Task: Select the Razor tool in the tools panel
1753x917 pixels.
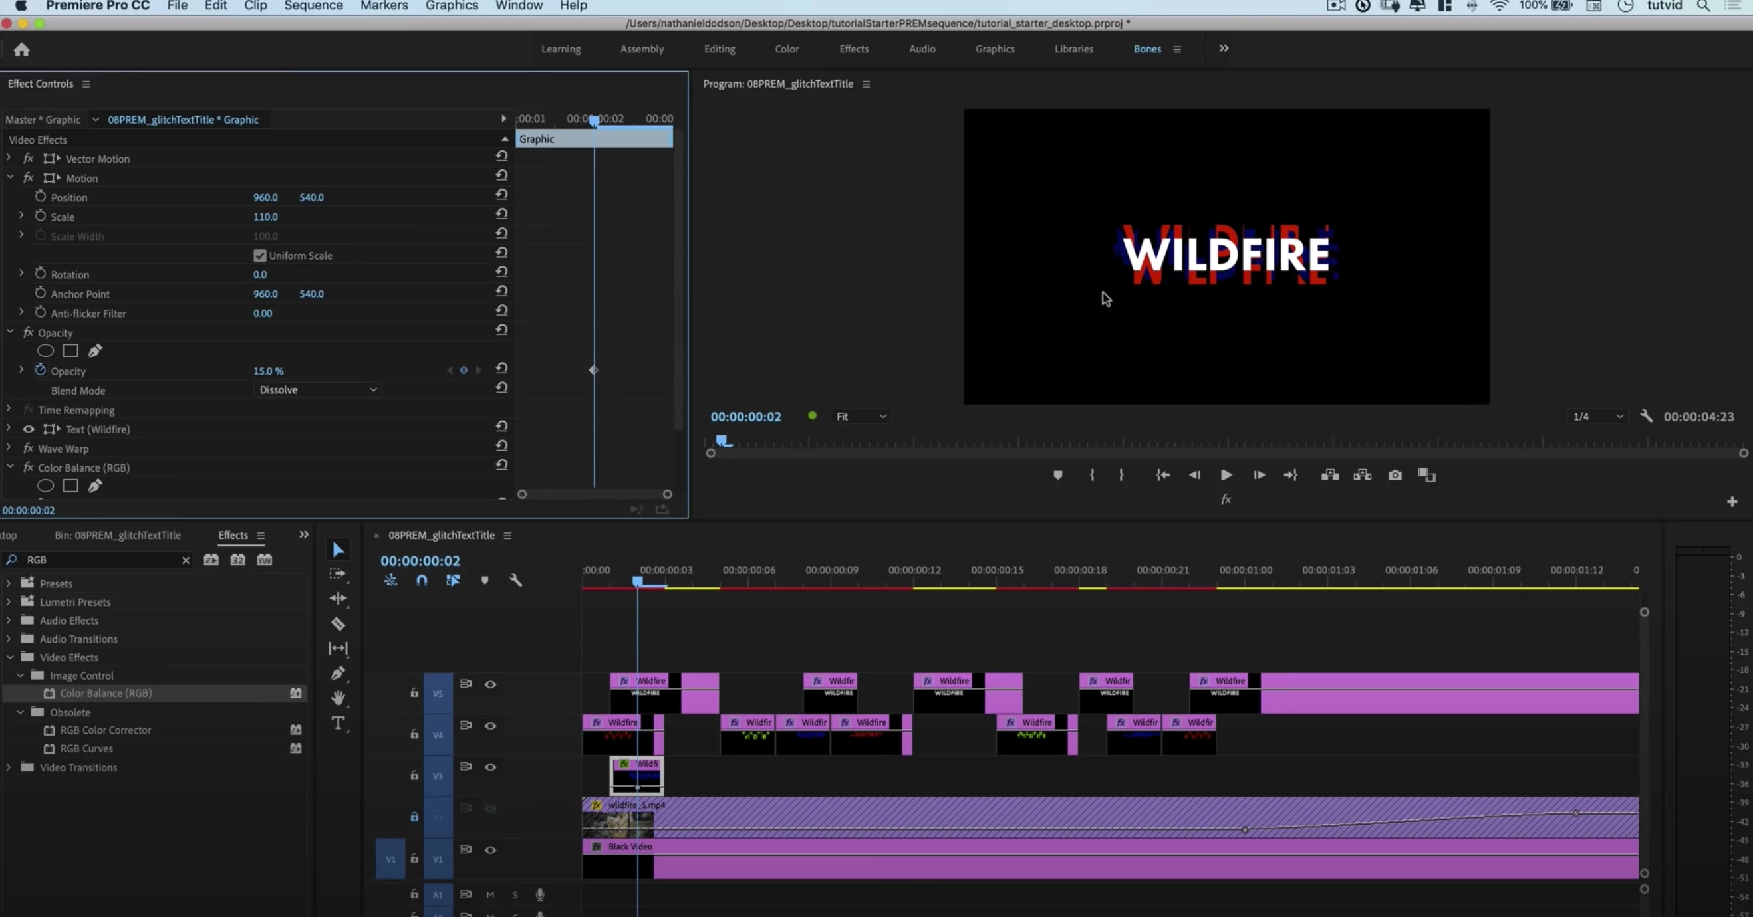Action: pyautogui.click(x=338, y=623)
